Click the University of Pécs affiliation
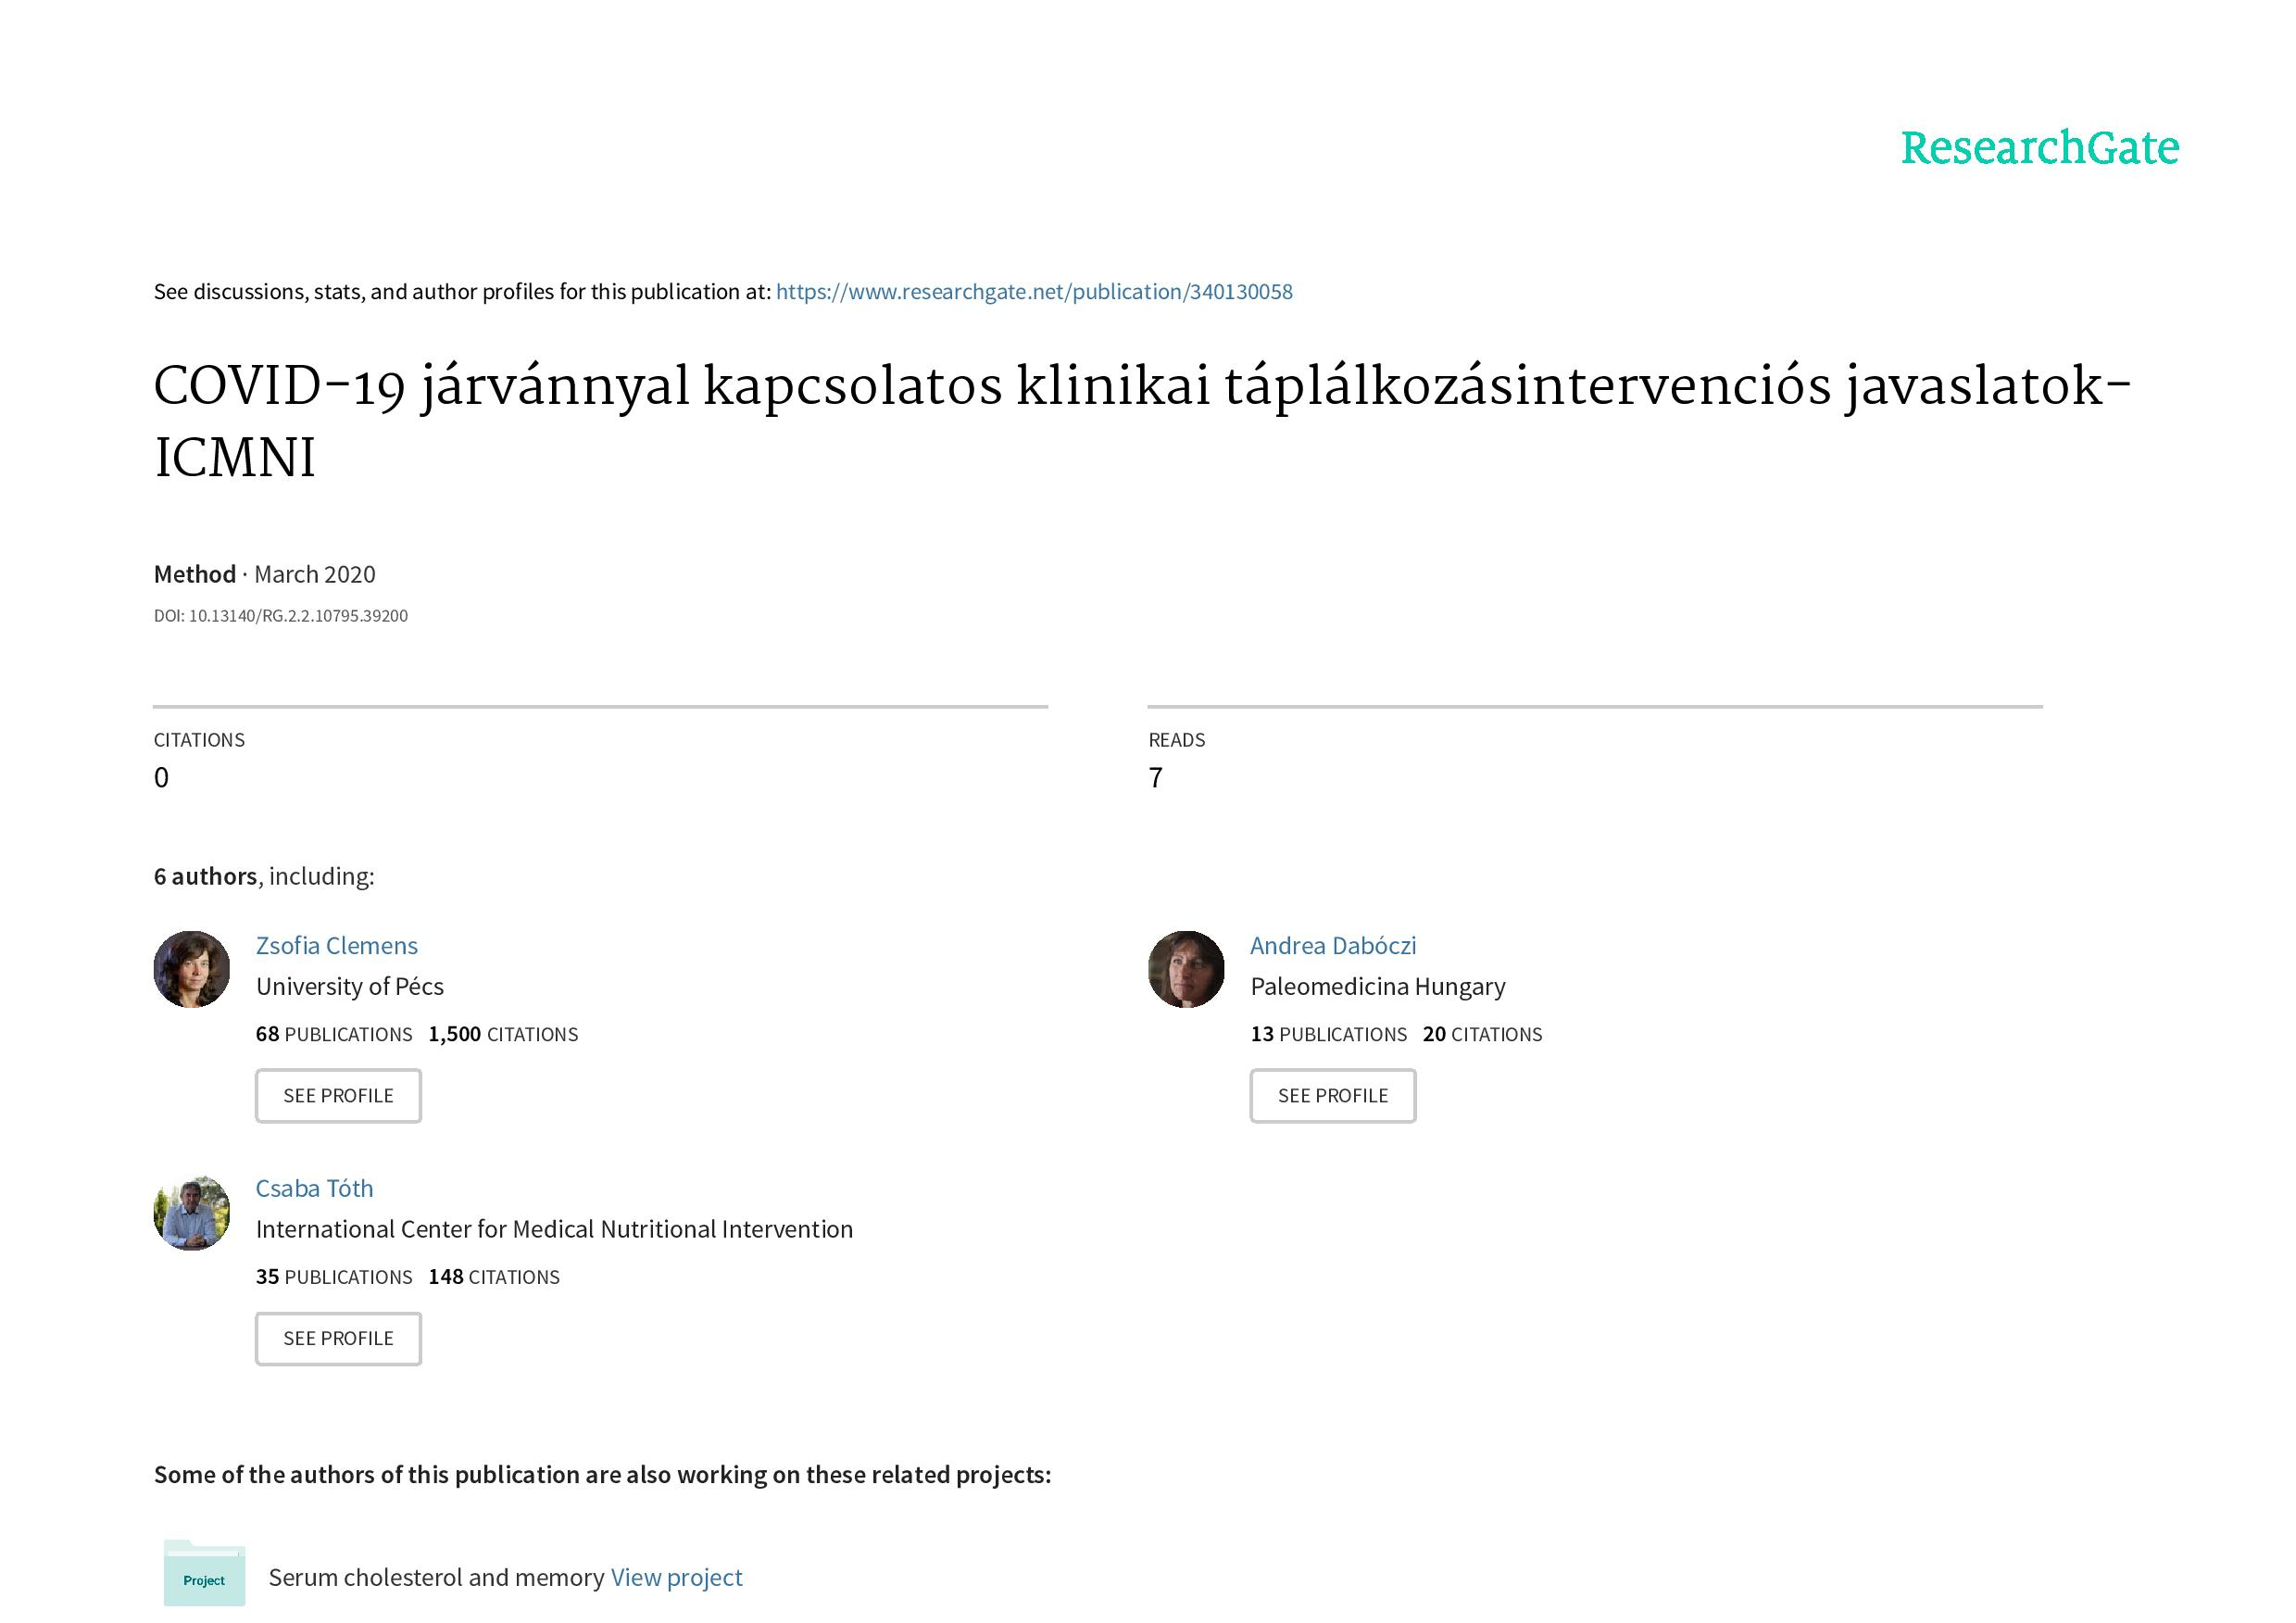This screenshot has height=1623, width=2296. click(x=349, y=986)
